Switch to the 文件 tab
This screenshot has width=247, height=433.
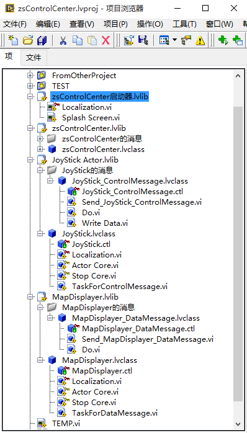pyautogui.click(x=34, y=58)
